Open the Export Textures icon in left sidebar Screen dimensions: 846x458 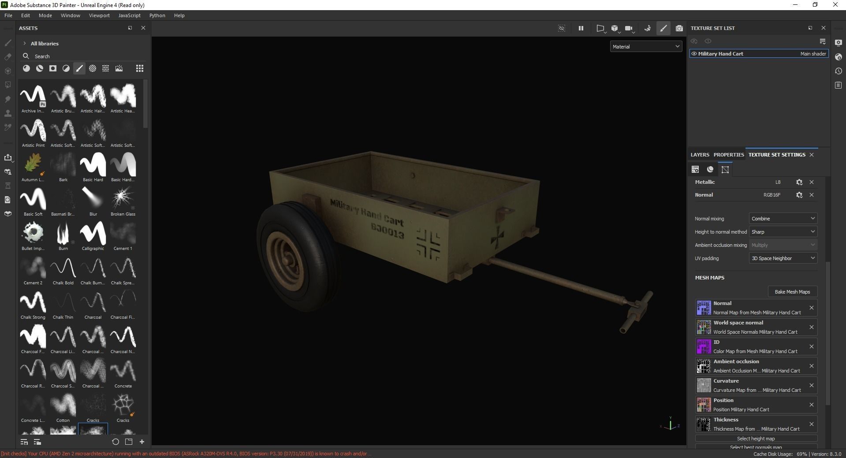[8, 157]
